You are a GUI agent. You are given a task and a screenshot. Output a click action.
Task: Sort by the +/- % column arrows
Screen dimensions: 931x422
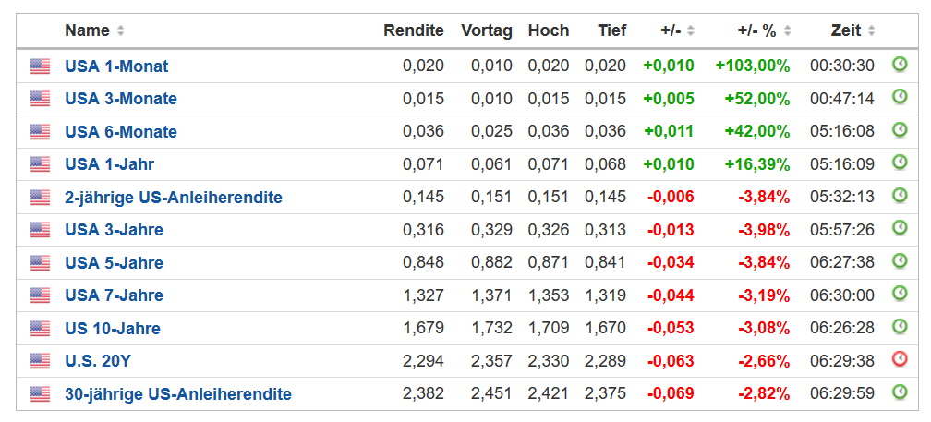click(787, 31)
